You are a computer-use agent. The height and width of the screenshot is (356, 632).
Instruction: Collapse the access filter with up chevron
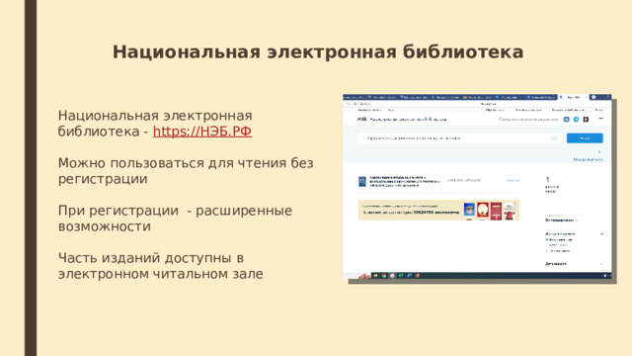coord(601,234)
